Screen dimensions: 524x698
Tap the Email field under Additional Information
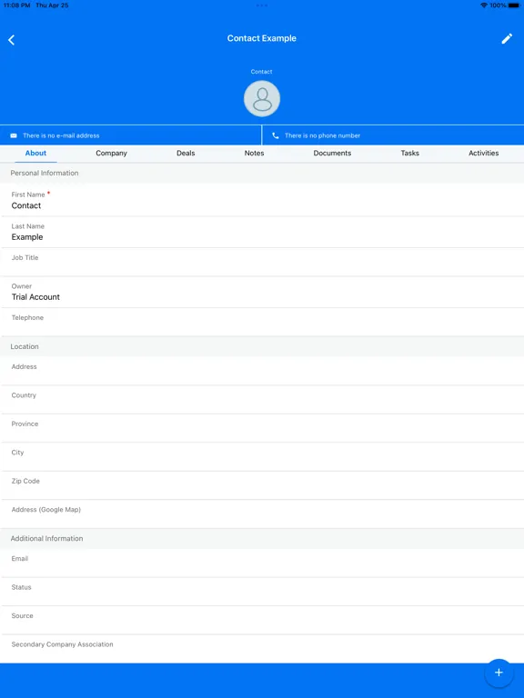pyautogui.click(x=262, y=563)
